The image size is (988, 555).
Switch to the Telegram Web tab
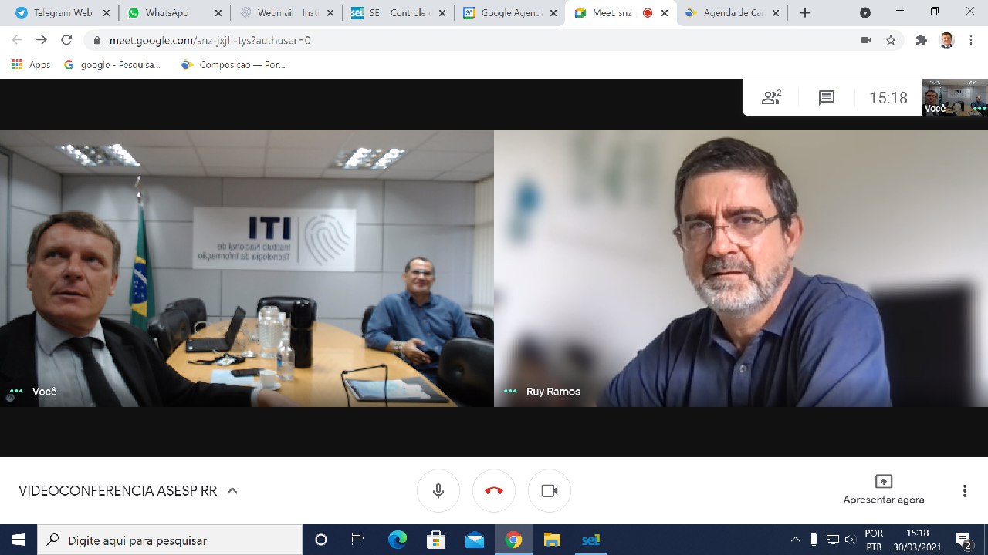pos(62,13)
